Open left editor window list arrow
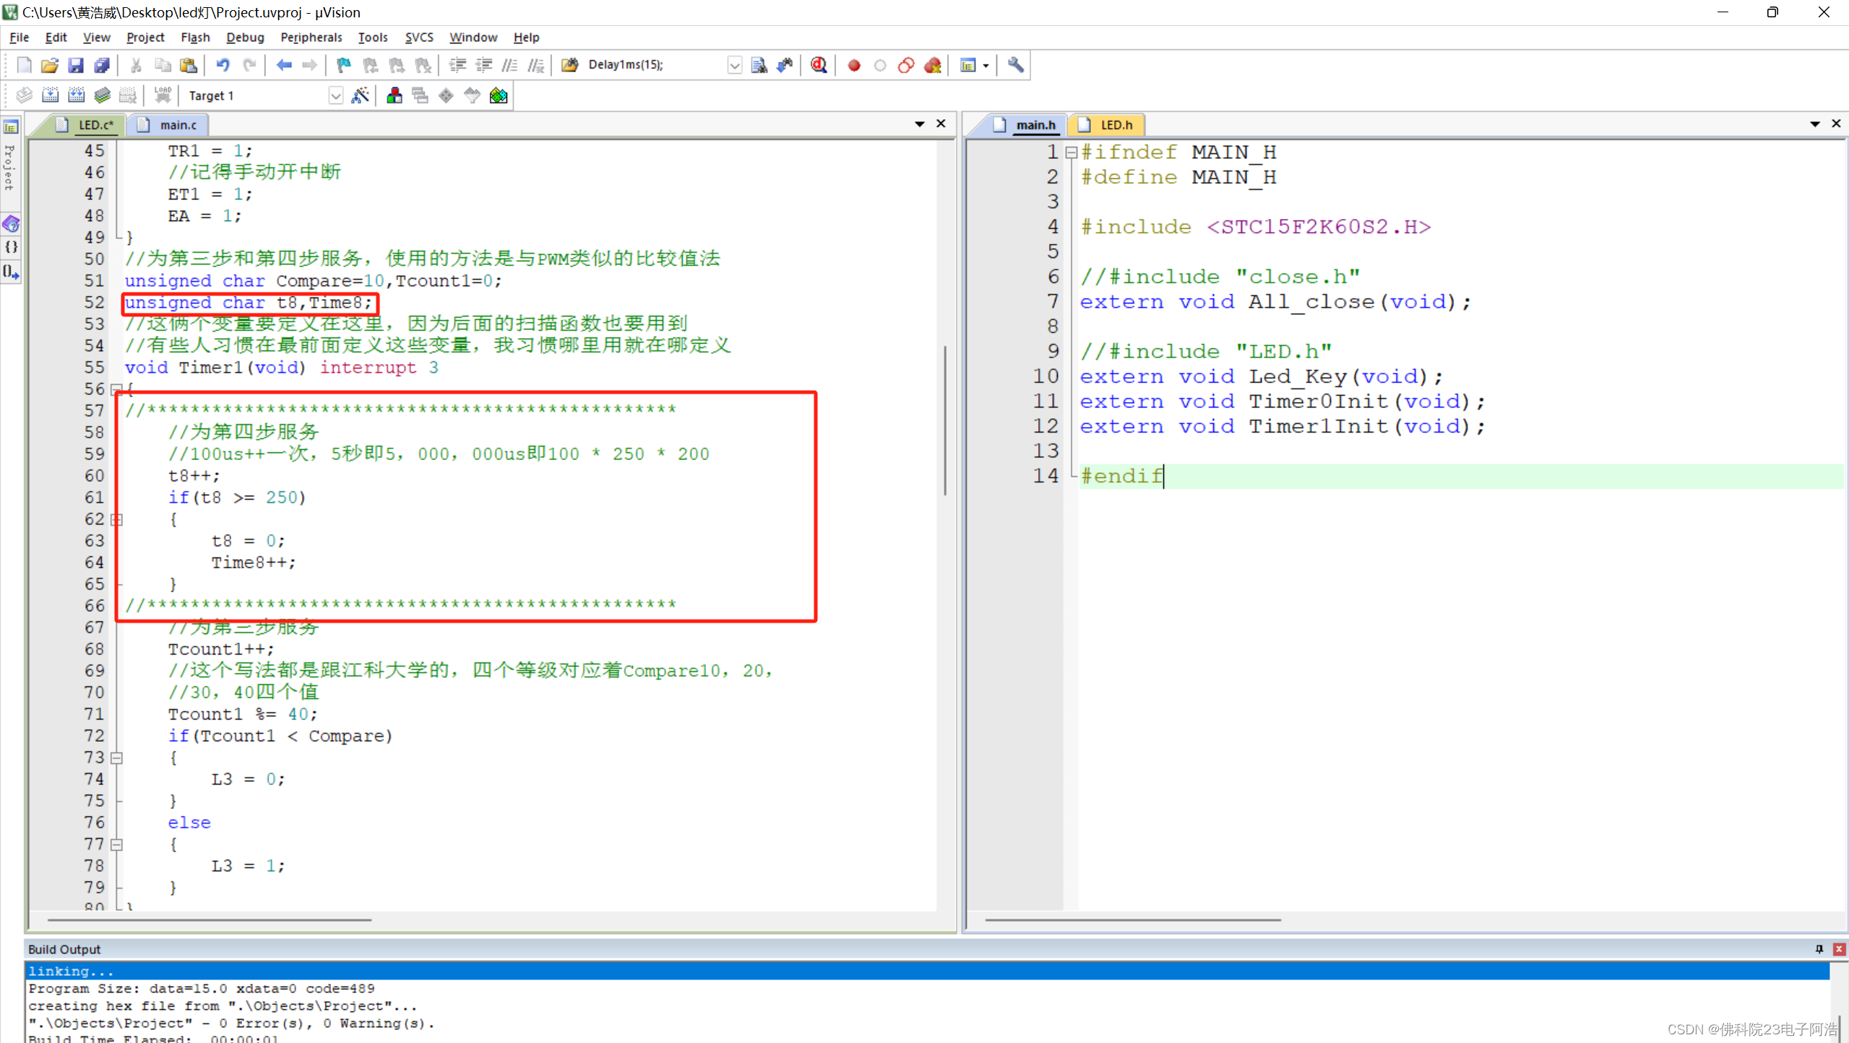1849x1043 pixels. point(919,124)
